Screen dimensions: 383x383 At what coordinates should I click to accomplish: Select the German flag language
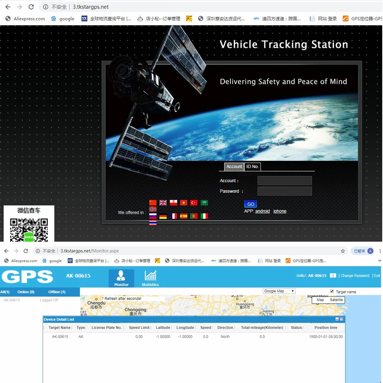pos(163,216)
